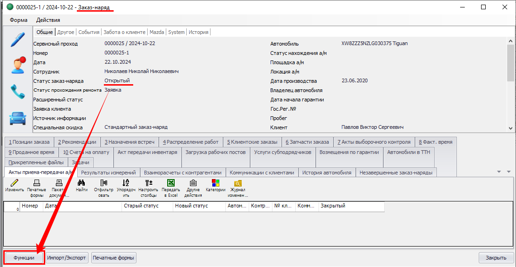
Task: Open the client person icon in the sidebar
Action: coord(18,65)
